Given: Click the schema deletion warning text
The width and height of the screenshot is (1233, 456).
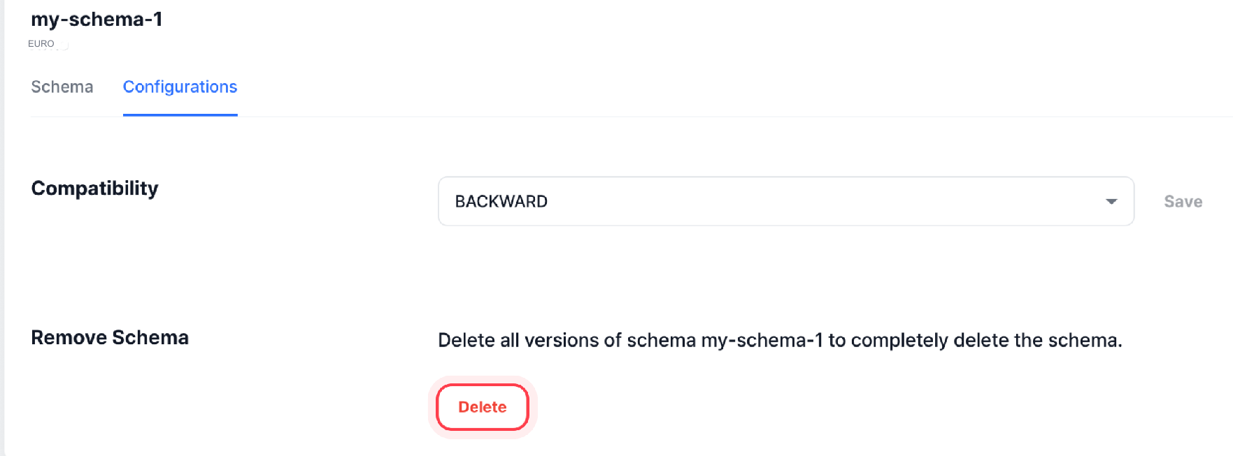Looking at the screenshot, I should [x=779, y=340].
